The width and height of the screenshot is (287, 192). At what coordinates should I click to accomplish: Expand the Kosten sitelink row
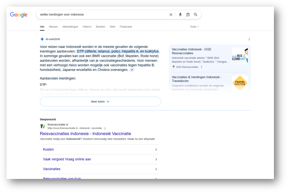coord(100,149)
